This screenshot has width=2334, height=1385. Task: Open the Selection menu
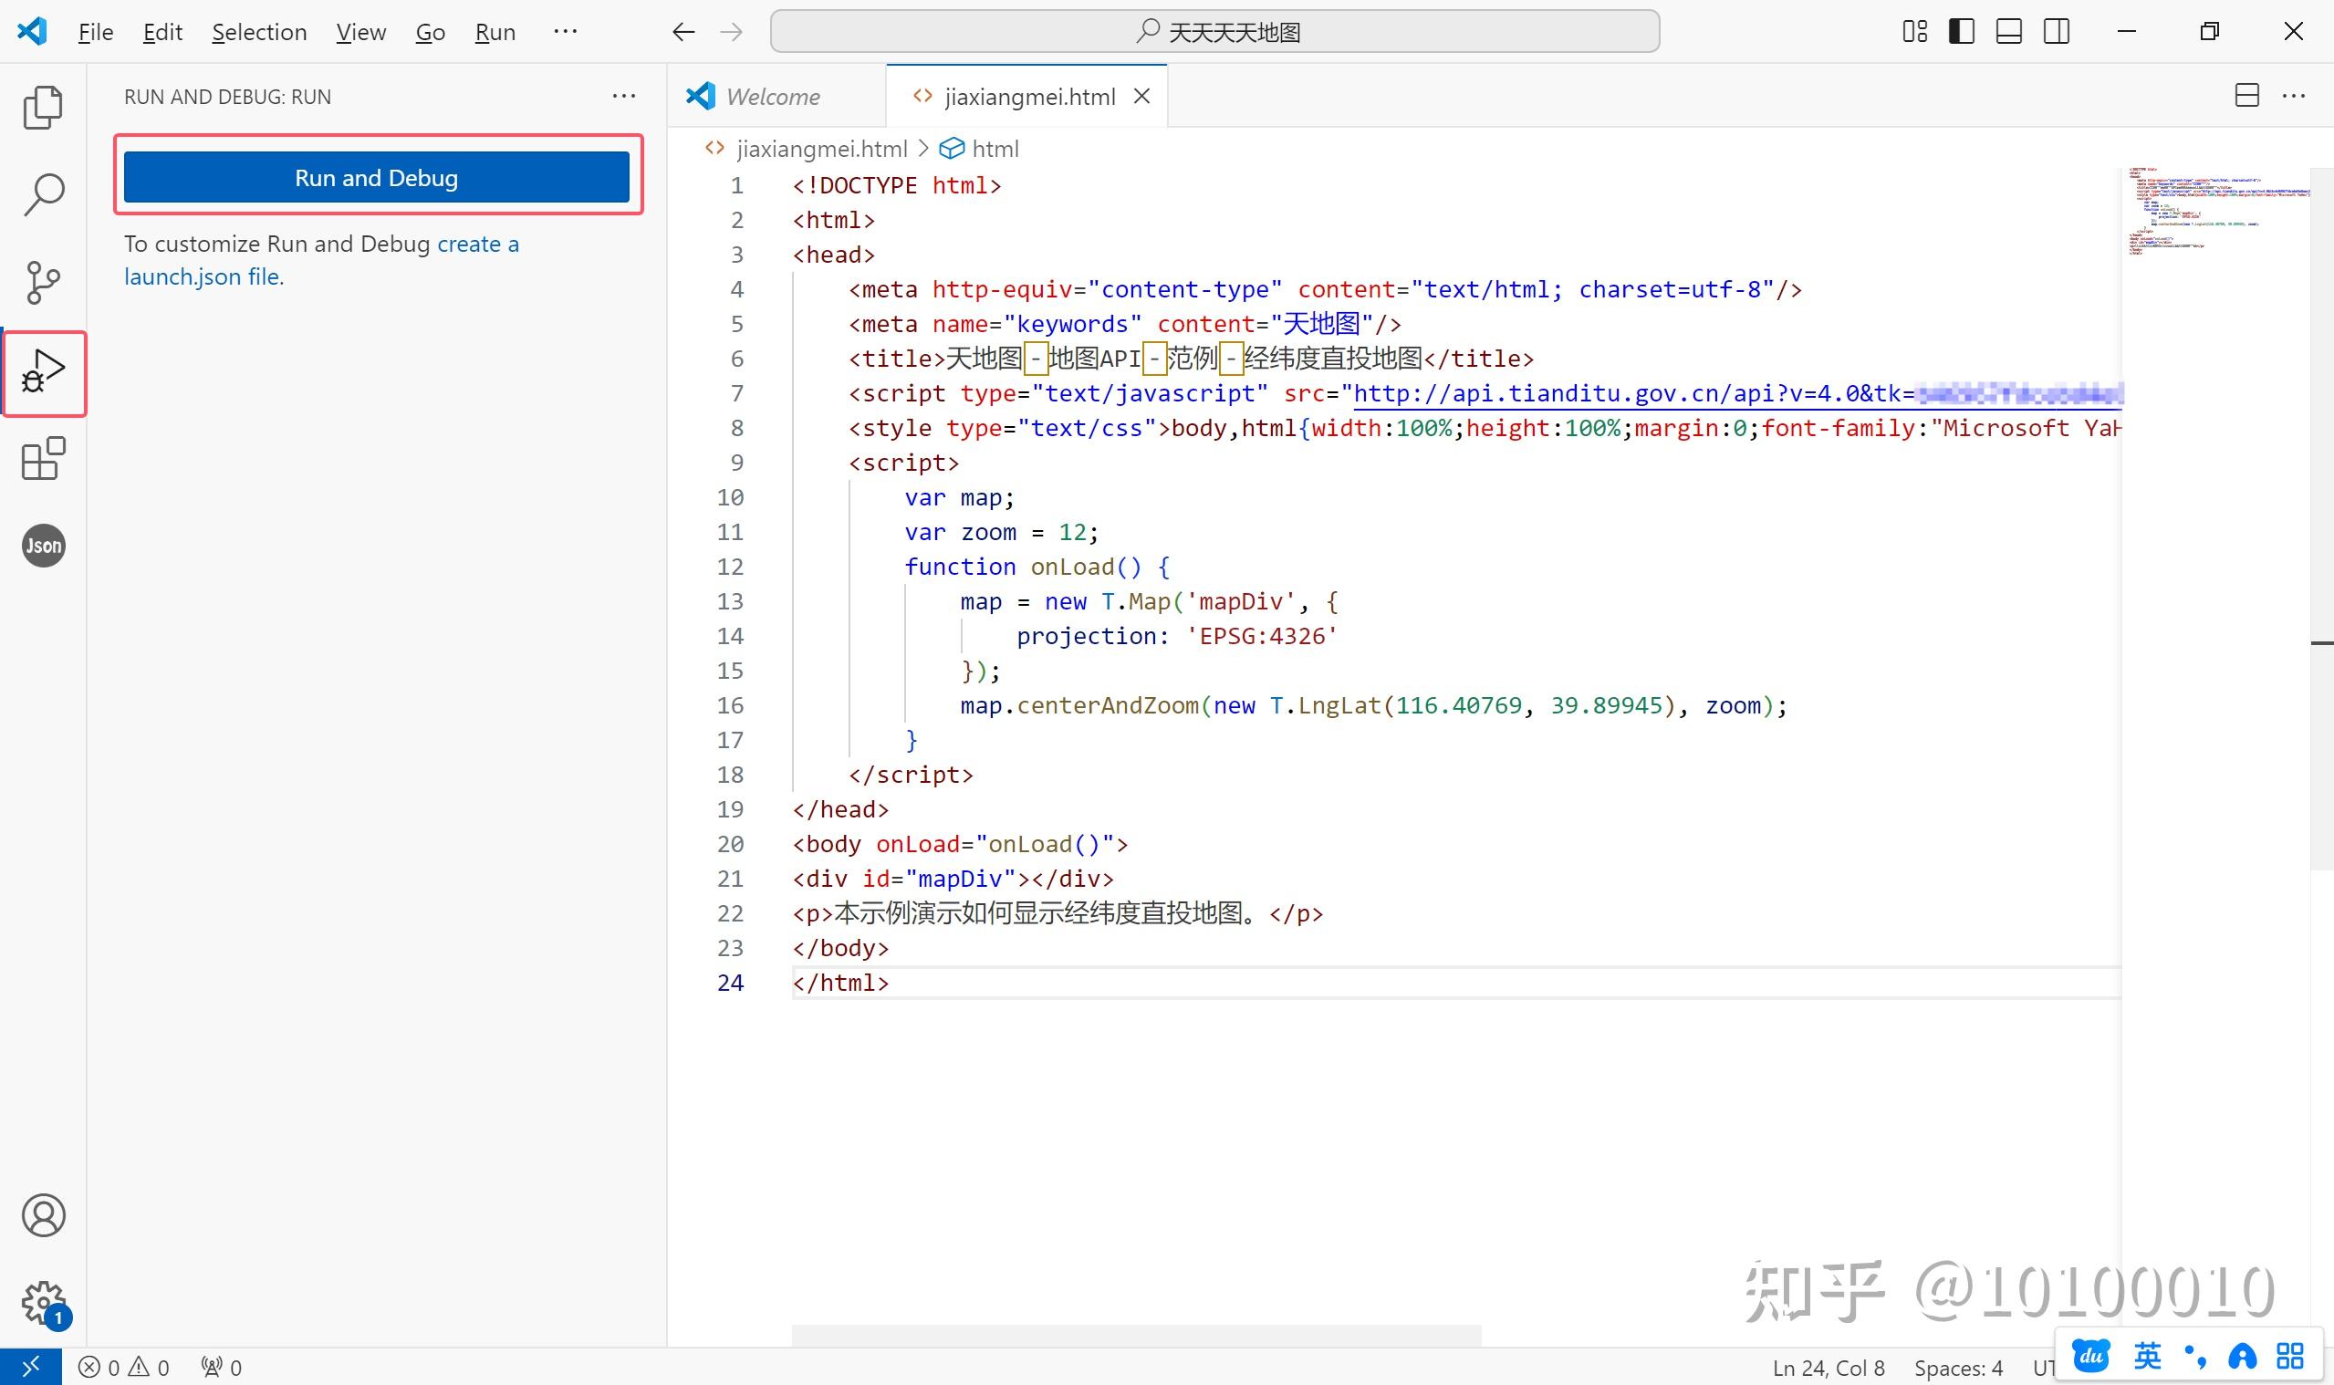[x=258, y=32]
